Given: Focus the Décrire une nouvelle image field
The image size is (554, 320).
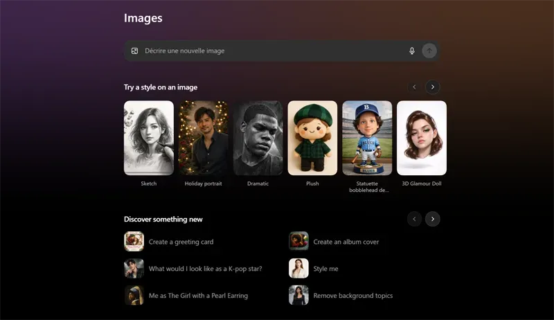Looking at the screenshot, I should (270, 51).
